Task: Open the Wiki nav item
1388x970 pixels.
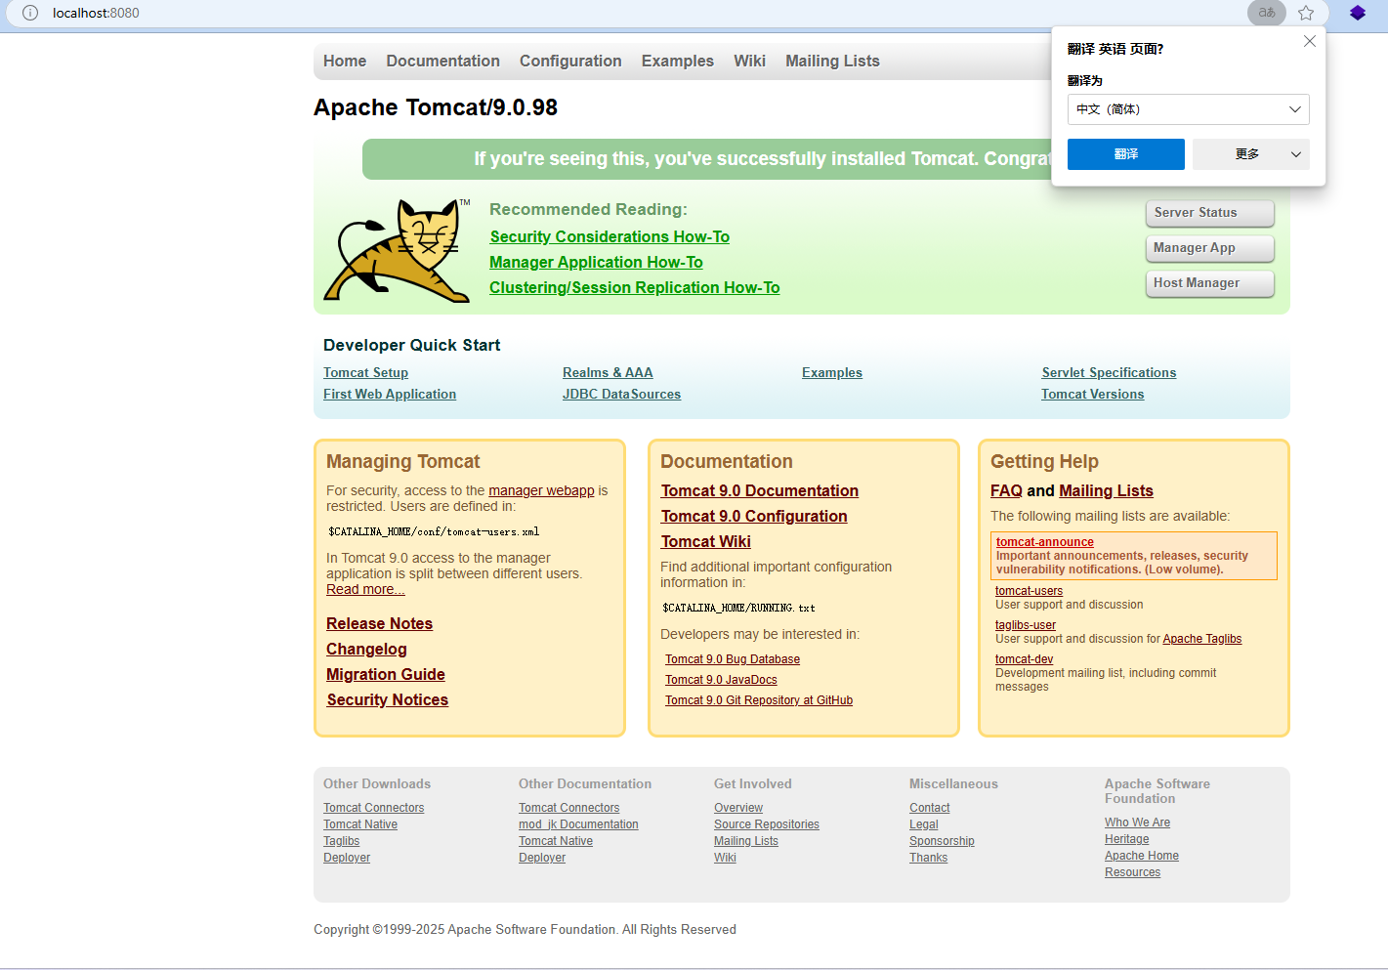Action: point(749,61)
